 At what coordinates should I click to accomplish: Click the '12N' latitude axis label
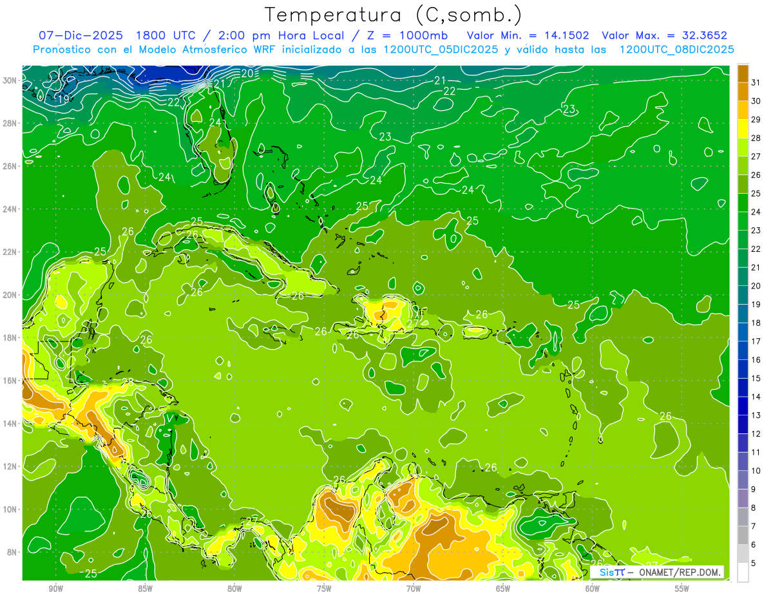(9, 466)
